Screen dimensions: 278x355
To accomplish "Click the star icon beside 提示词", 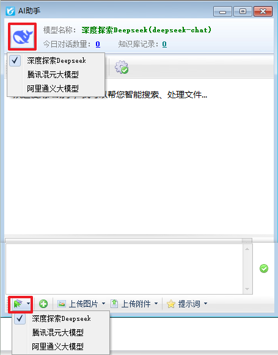I will [x=171, y=304].
